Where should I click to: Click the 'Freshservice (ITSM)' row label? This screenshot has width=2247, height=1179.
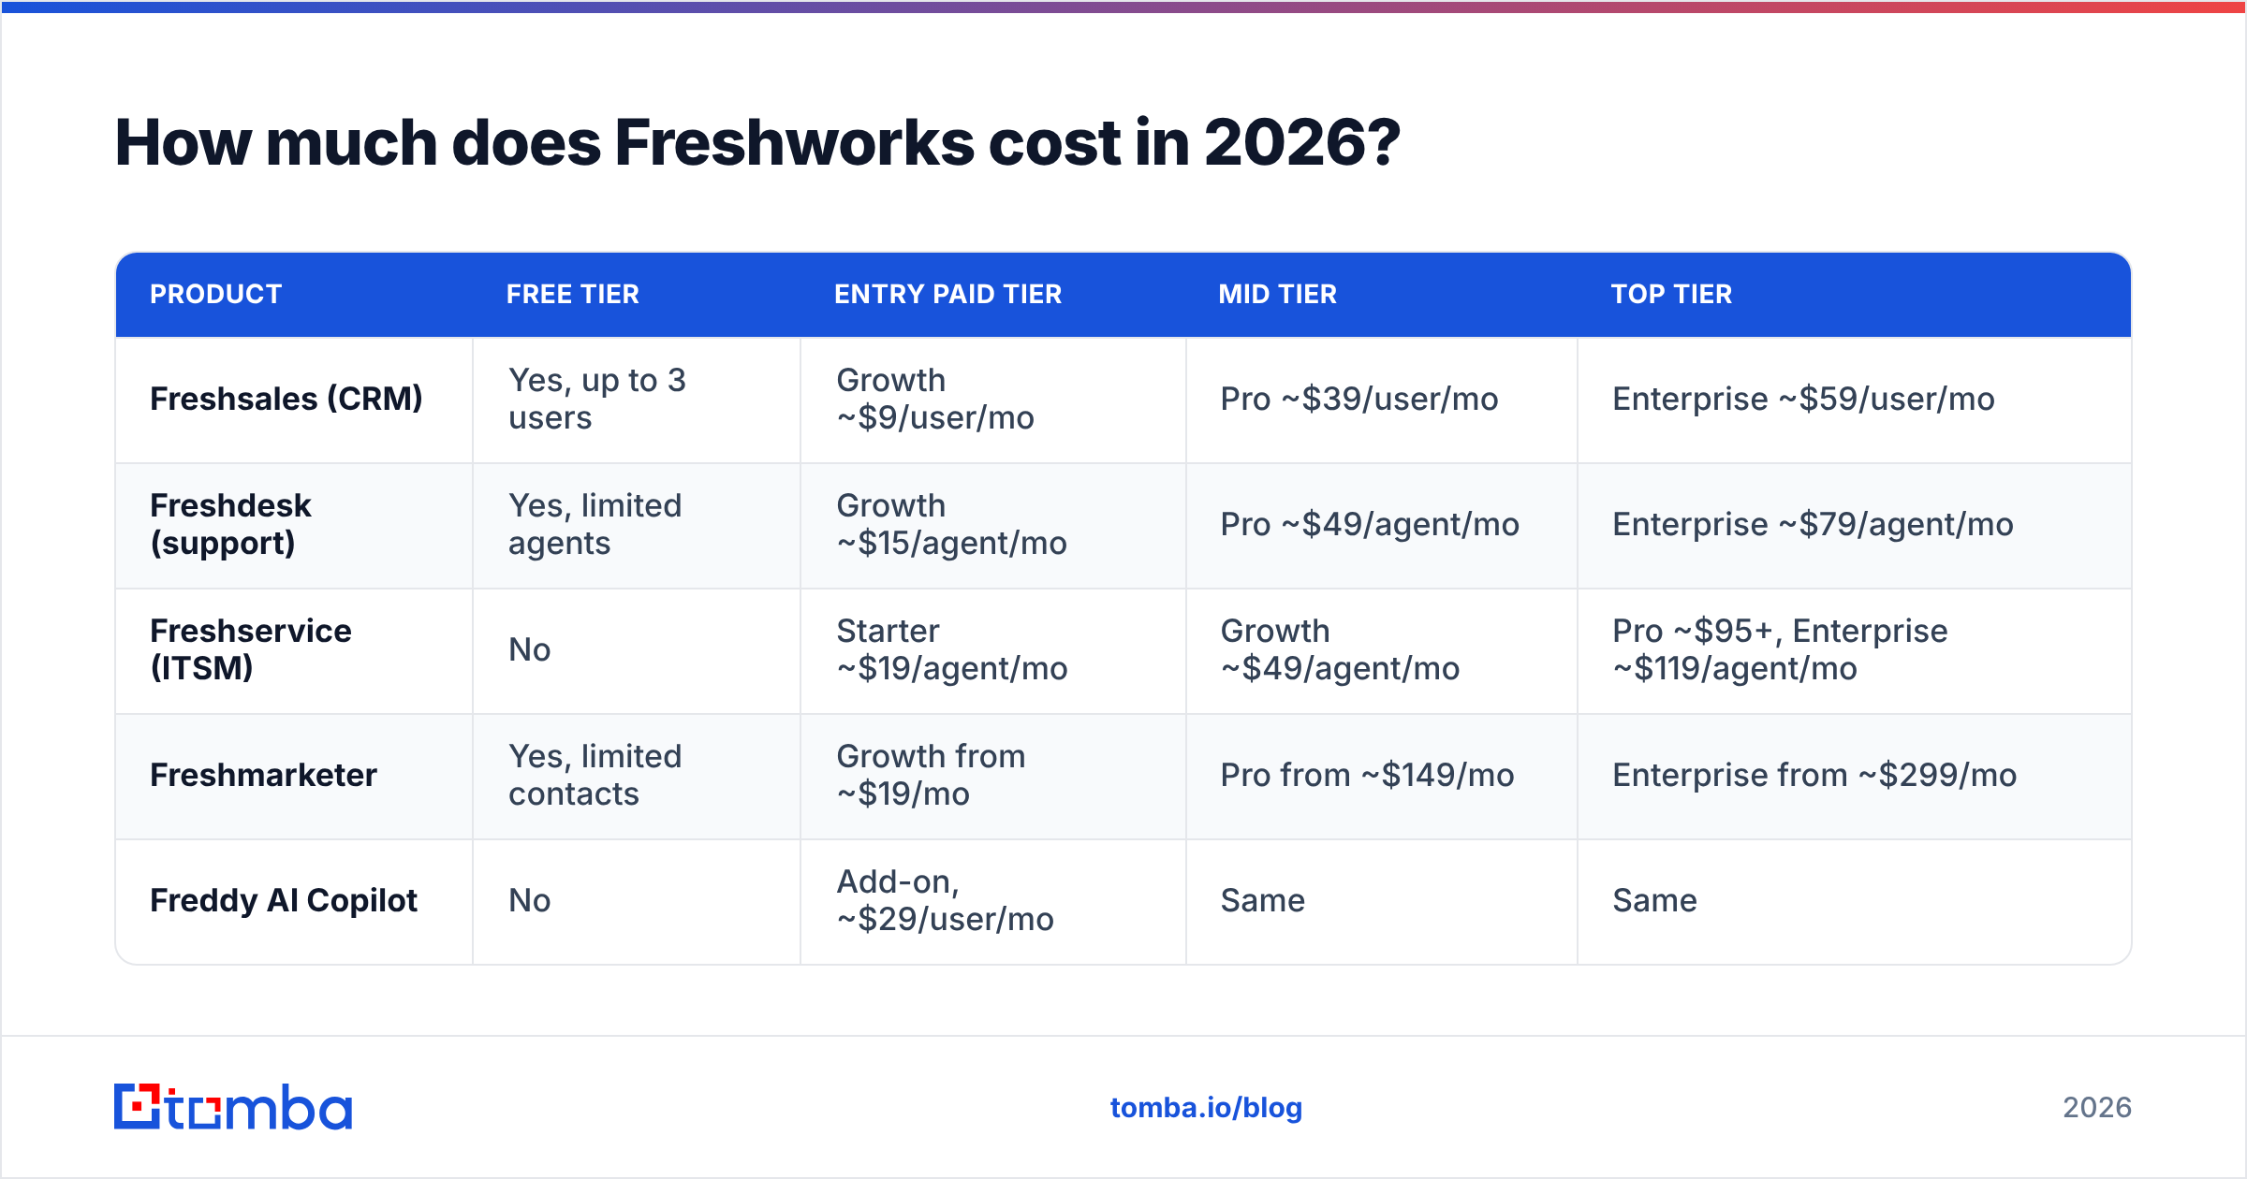[251, 649]
